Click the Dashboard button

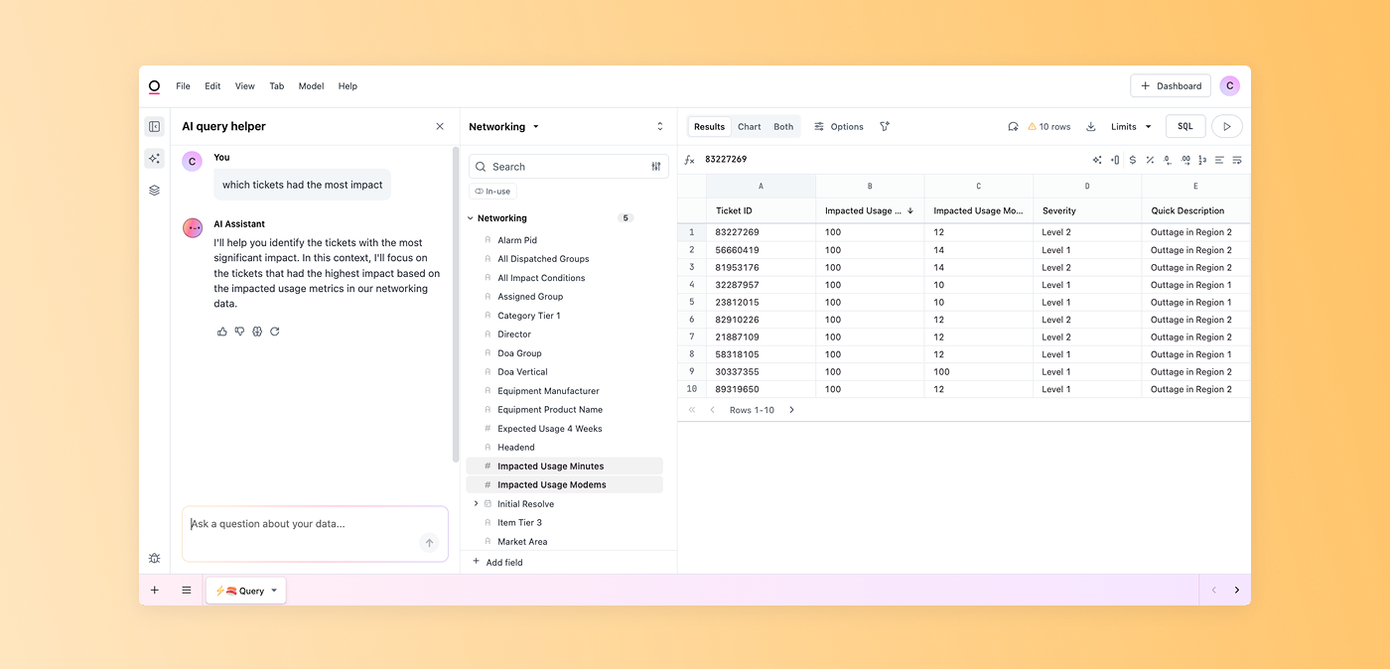pyautogui.click(x=1170, y=85)
